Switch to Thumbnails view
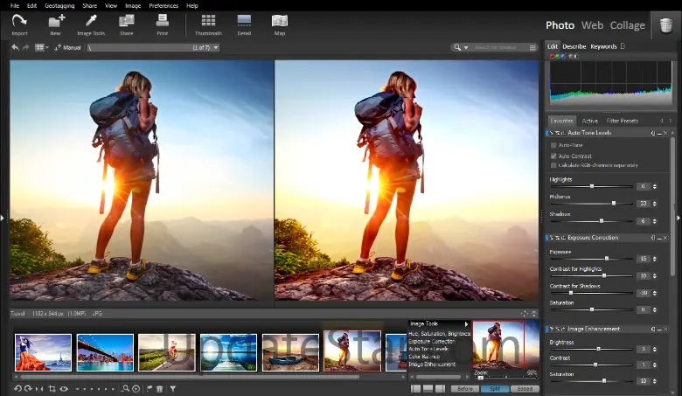 (x=208, y=22)
